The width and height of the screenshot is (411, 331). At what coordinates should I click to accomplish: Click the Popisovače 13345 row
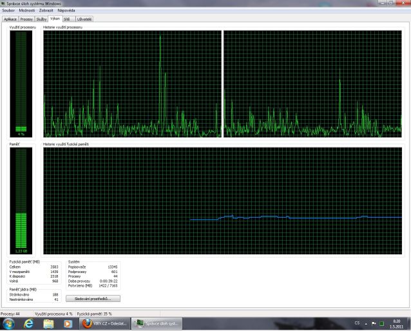(93, 267)
